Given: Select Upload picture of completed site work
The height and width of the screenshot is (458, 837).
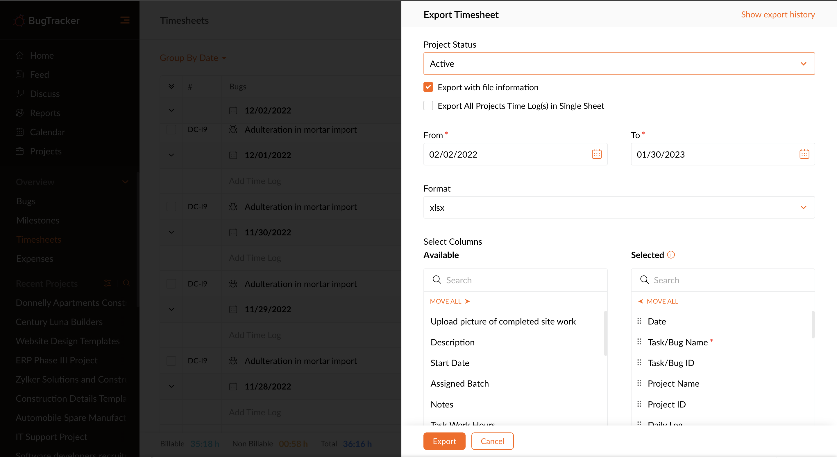Looking at the screenshot, I should [x=503, y=322].
